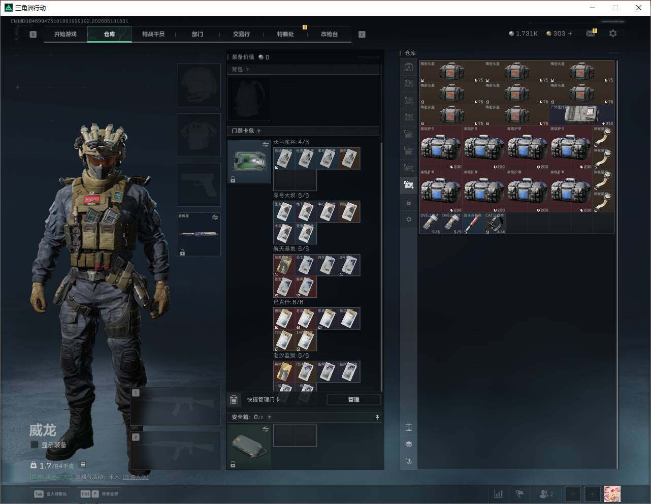Viewport: 651px width, 504px height.
Task: Click the lock icon on the knife slot
Action: [182, 252]
